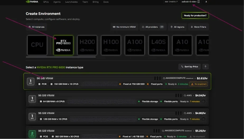Click the cloud icon next to $2.63/hr MASSEDCOMPUTE
This screenshot has width=244, height=139.
click(164, 78)
